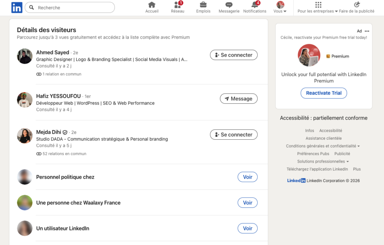Open the Préférences Pubs menu entry
Viewport: 384px width, 245px height.
point(313,154)
